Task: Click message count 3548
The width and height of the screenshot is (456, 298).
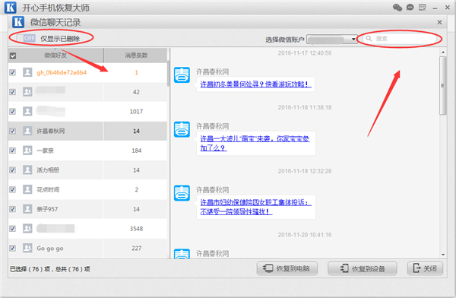Action: pos(136,229)
